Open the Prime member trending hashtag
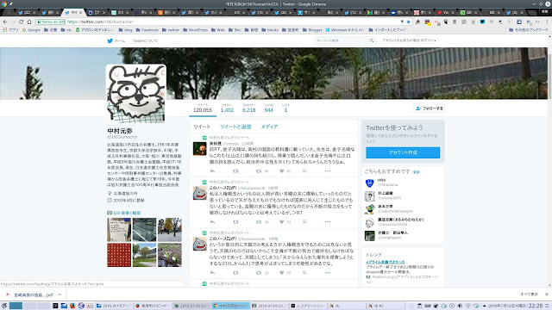 click(x=386, y=262)
